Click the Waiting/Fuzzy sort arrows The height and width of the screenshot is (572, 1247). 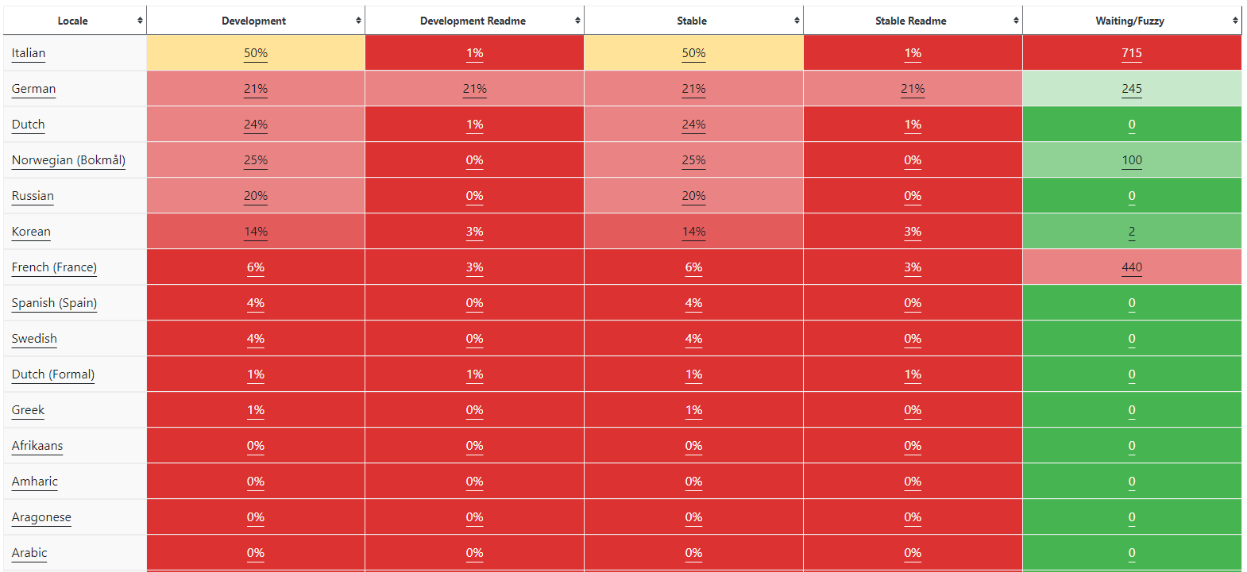[x=1235, y=21]
